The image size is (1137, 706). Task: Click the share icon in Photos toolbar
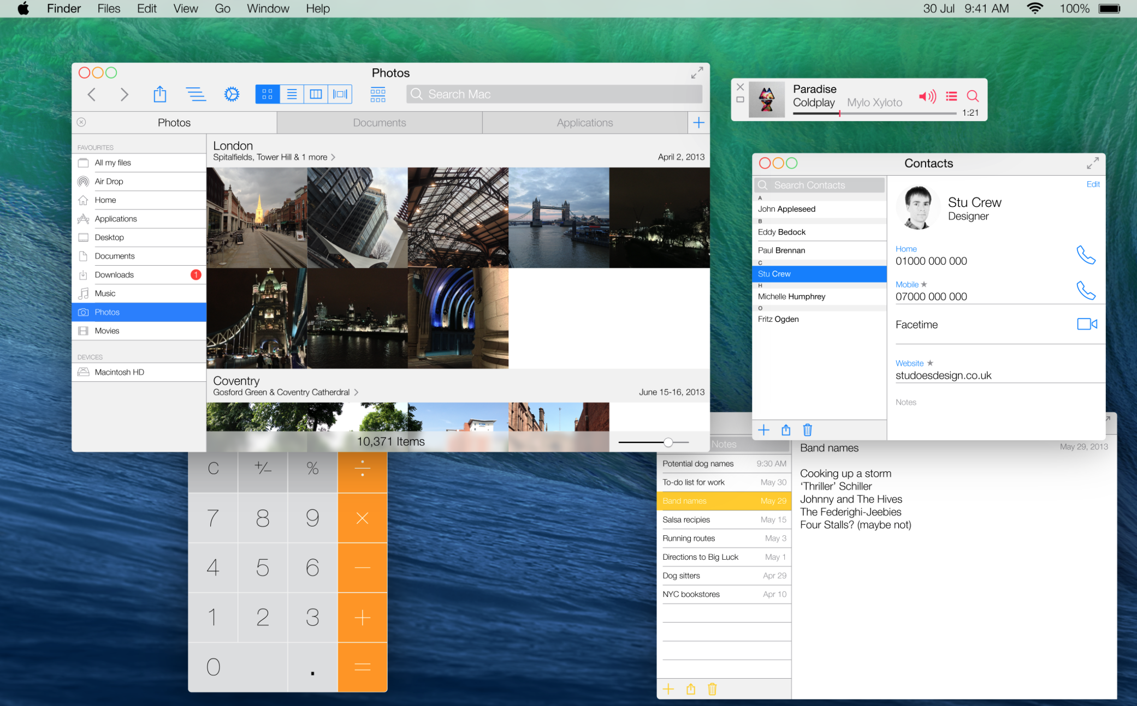[x=159, y=94]
